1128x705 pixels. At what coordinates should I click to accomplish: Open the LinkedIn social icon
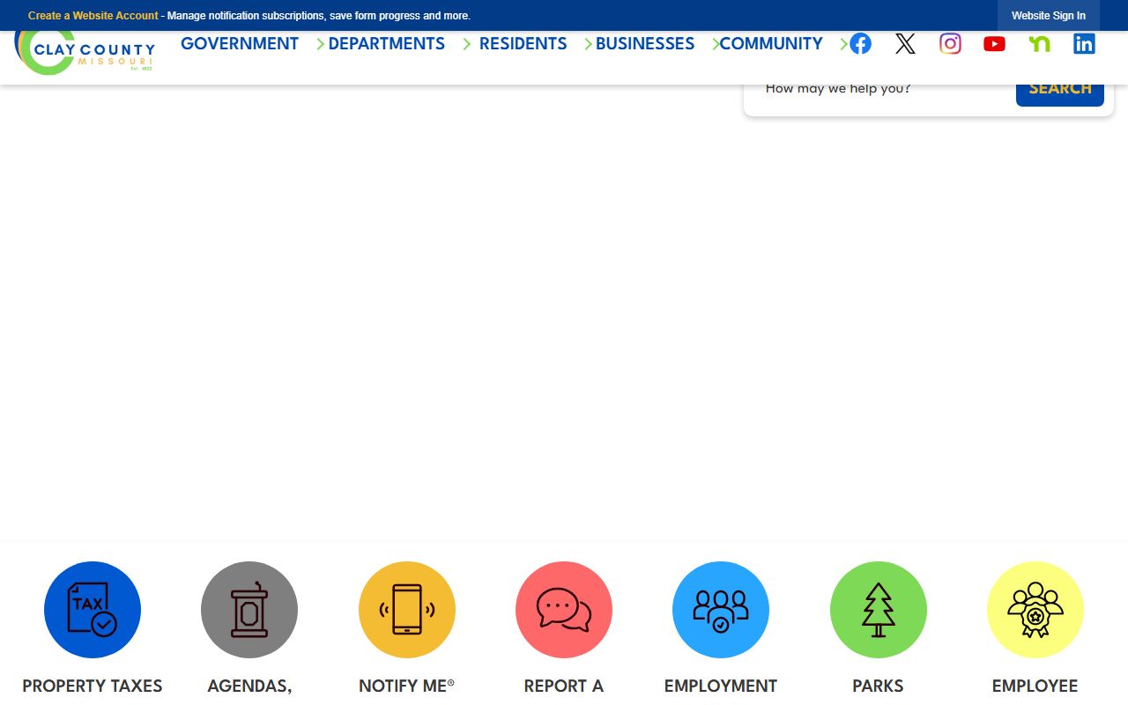1084,43
